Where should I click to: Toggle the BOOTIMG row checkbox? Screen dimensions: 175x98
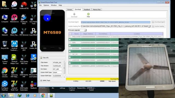click(x=70, y=48)
